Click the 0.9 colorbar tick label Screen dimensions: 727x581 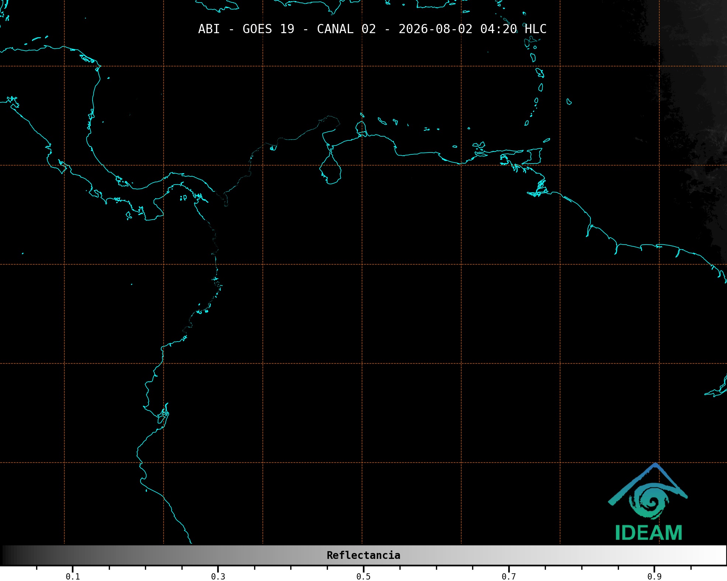tap(654, 577)
